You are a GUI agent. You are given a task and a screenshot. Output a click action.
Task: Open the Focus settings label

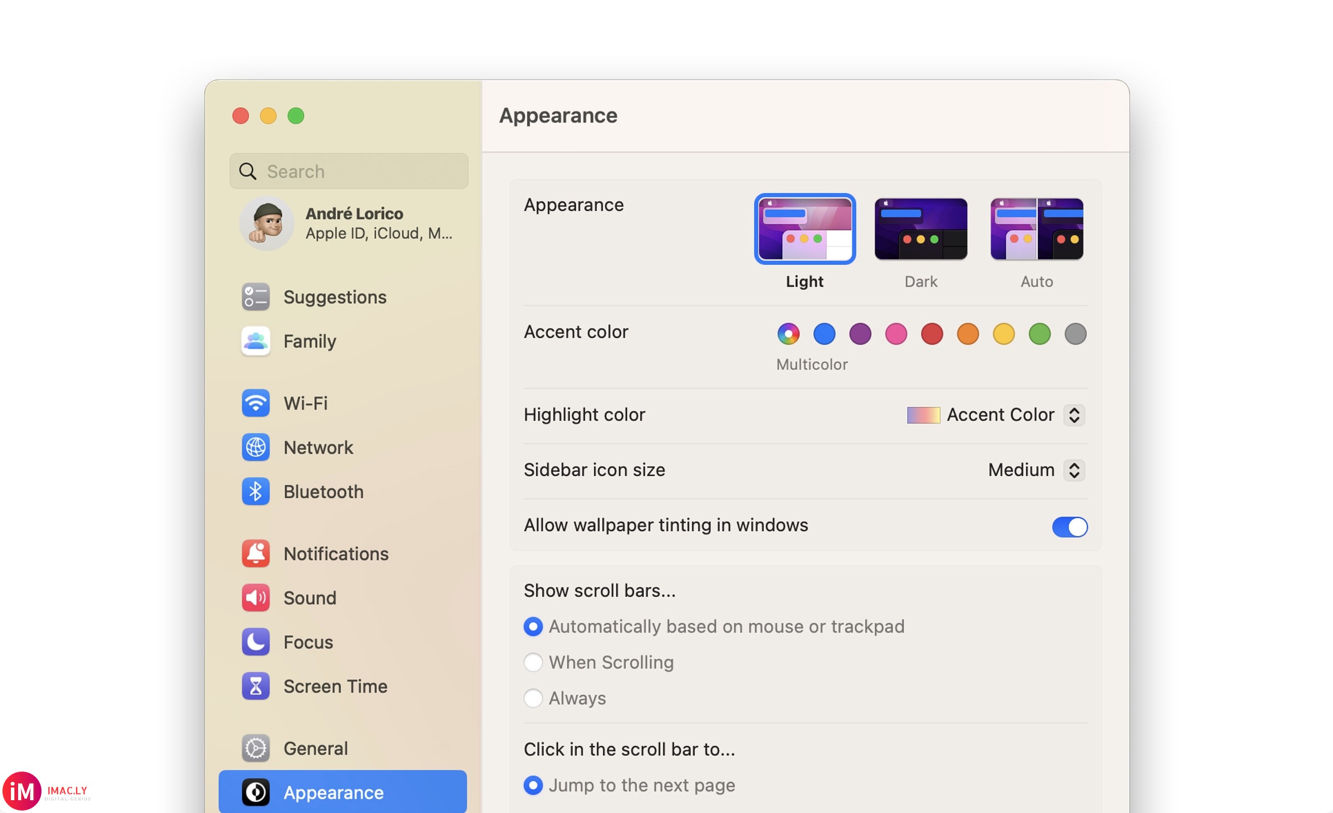click(308, 642)
